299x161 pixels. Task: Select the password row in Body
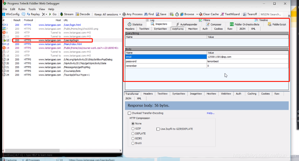pyautogui.click(x=207, y=61)
